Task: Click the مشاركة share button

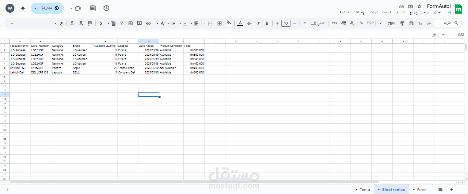Action: [x=52, y=8]
